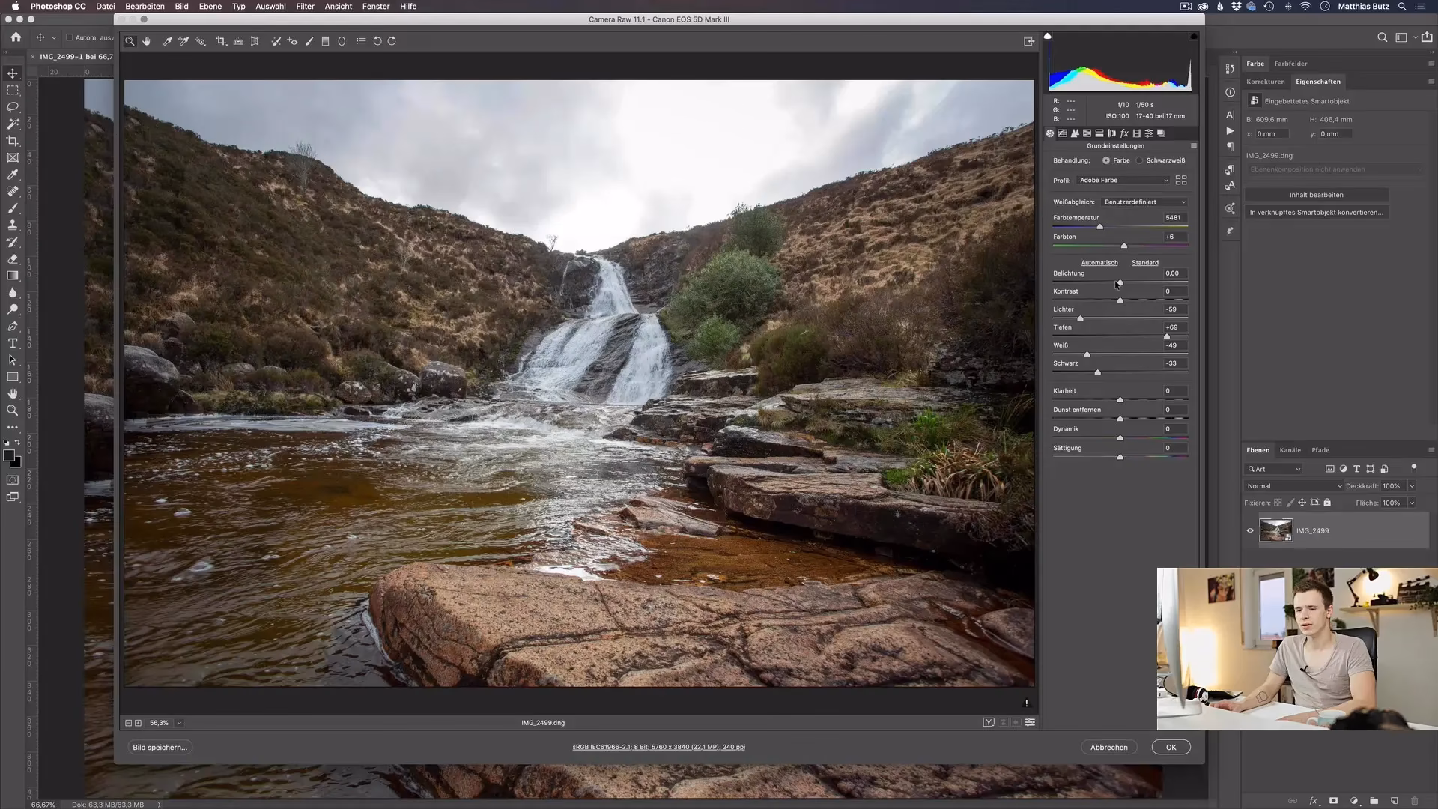1438x809 pixels.
Task: Open the layer filter Art dropdown
Action: pos(1274,469)
